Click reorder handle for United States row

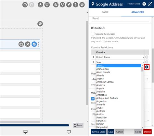[93, 57]
